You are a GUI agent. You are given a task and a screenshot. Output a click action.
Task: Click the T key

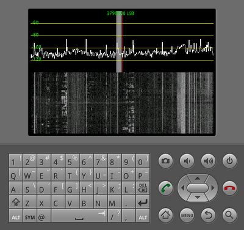coord(72,174)
